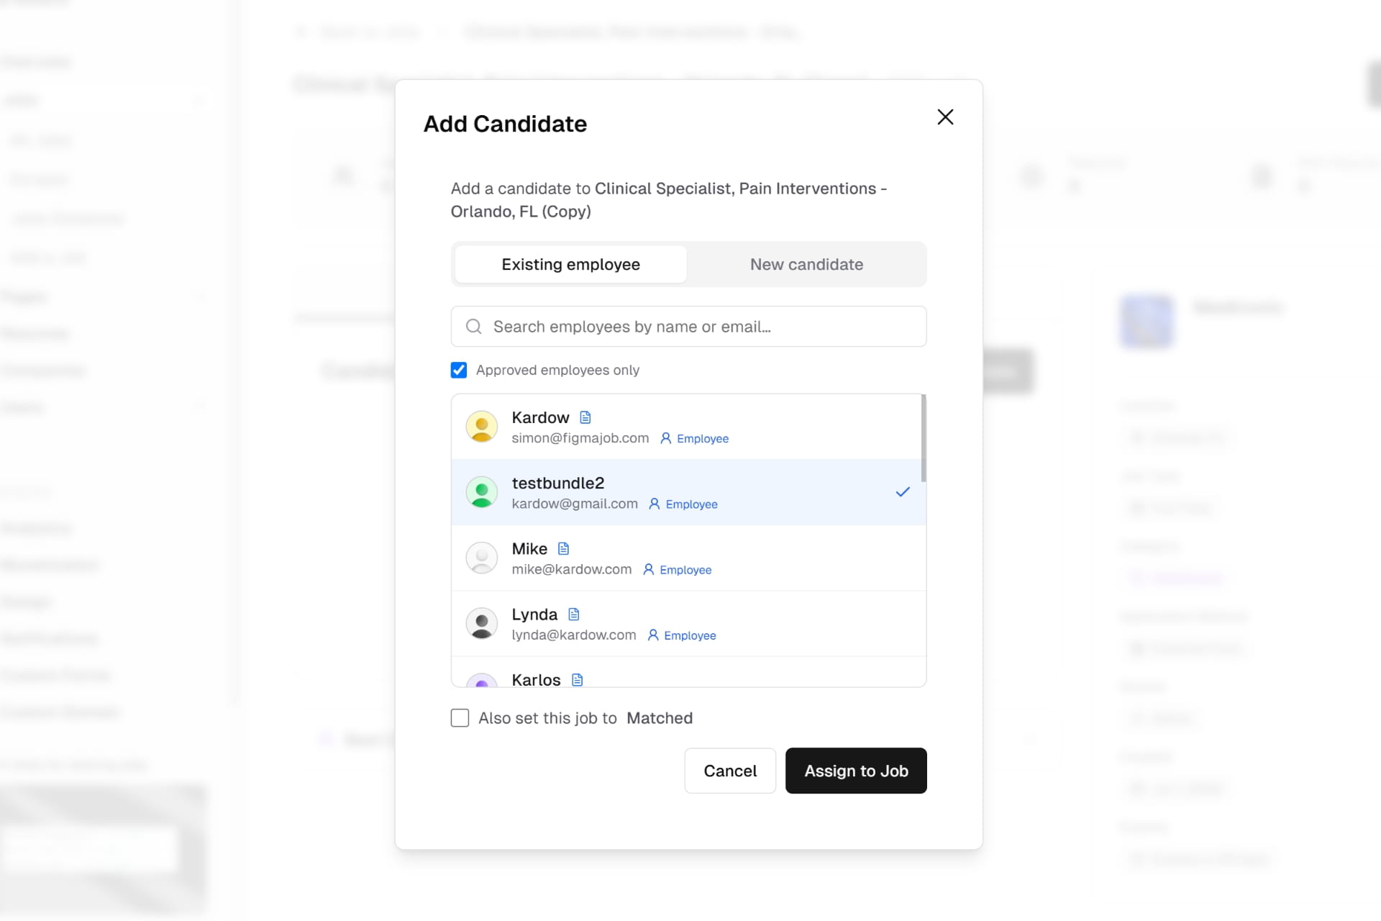Select the Mike employee row

(x=688, y=558)
